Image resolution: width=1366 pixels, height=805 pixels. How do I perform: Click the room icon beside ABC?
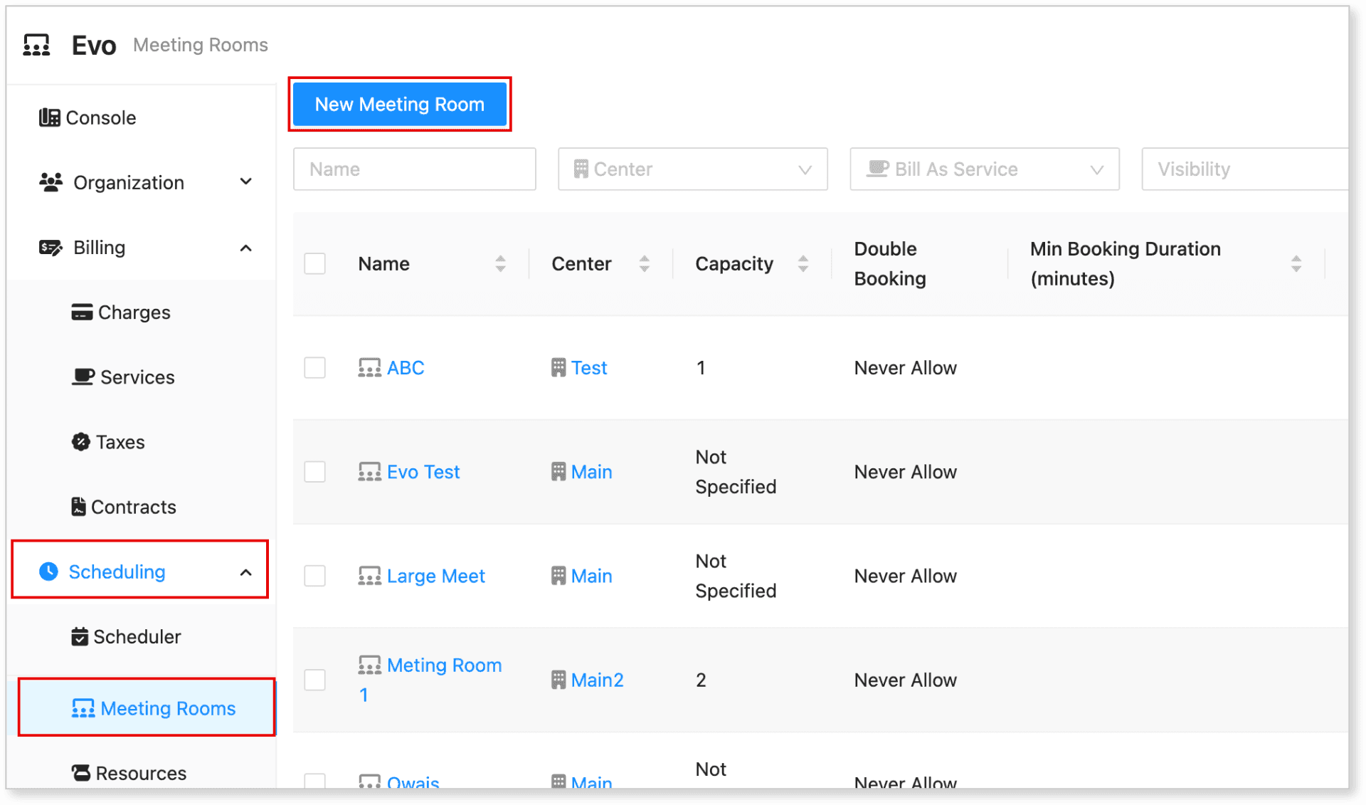pyautogui.click(x=369, y=368)
